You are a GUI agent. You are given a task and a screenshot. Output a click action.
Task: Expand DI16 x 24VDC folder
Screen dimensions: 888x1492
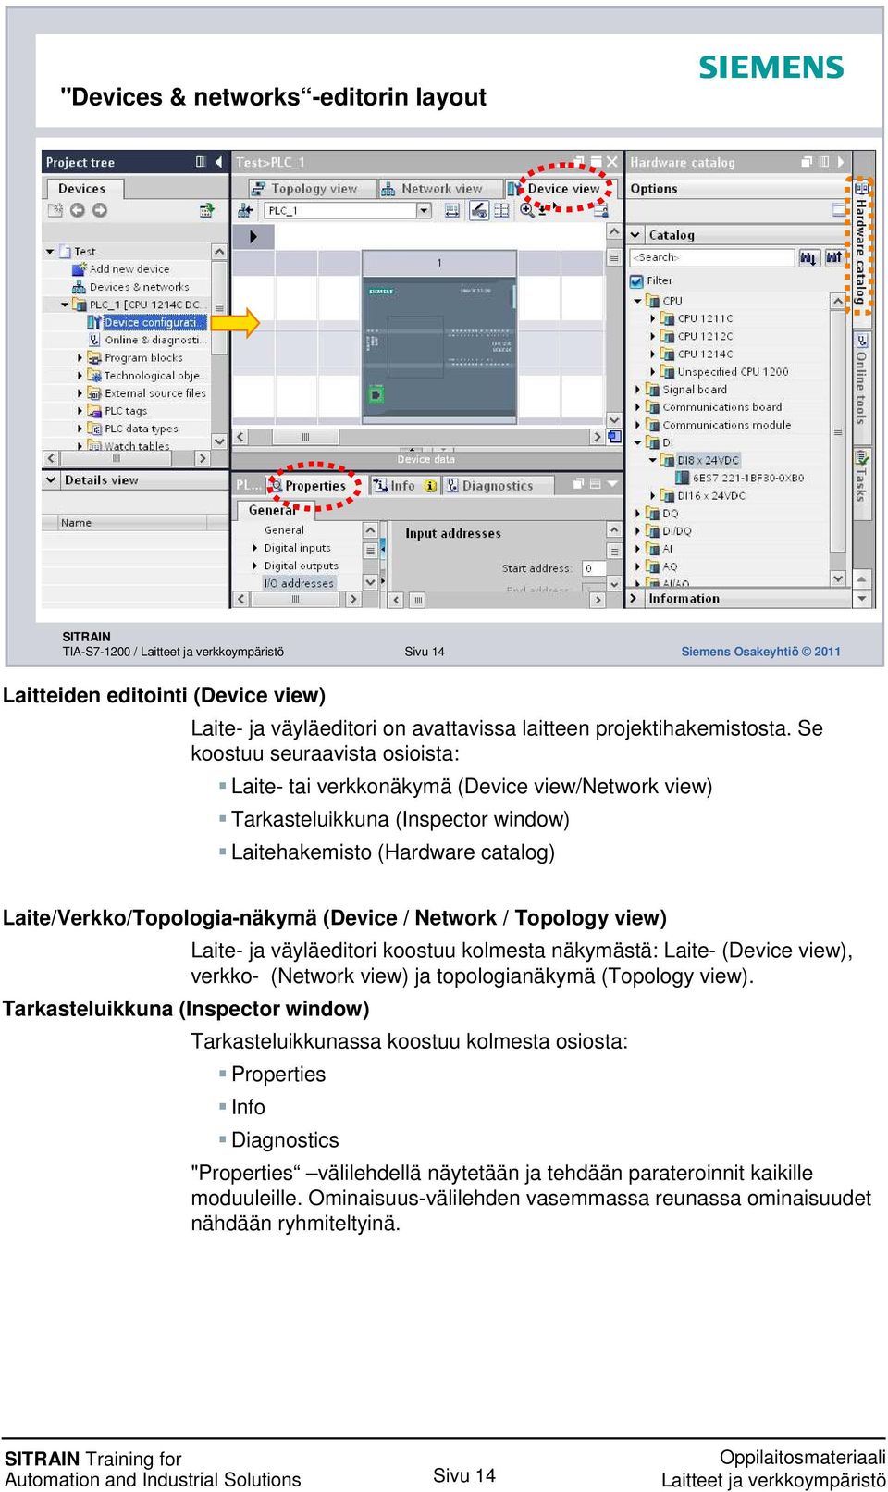pos(653,495)
